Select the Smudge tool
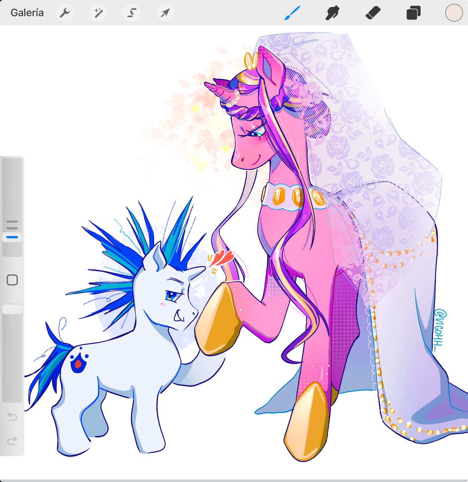The image size is (468, 482). pyautogui.click(x=332, y=13)
